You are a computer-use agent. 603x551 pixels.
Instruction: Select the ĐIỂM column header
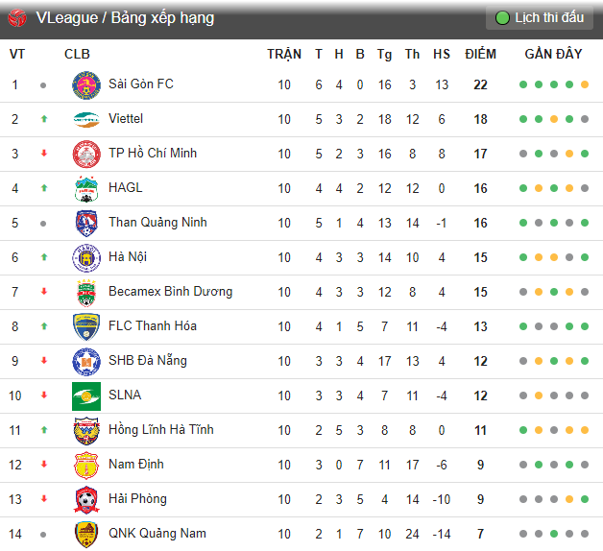(x=480, y=54)
